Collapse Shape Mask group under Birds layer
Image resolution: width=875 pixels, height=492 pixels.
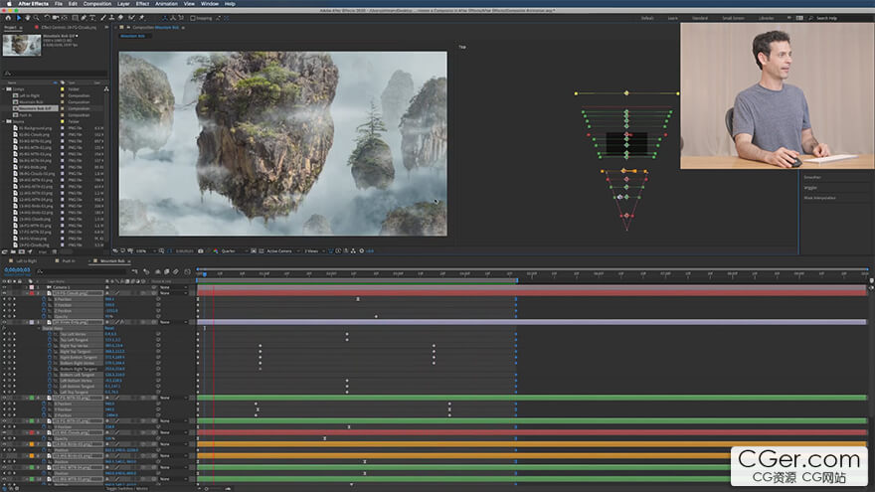[39, 328]
